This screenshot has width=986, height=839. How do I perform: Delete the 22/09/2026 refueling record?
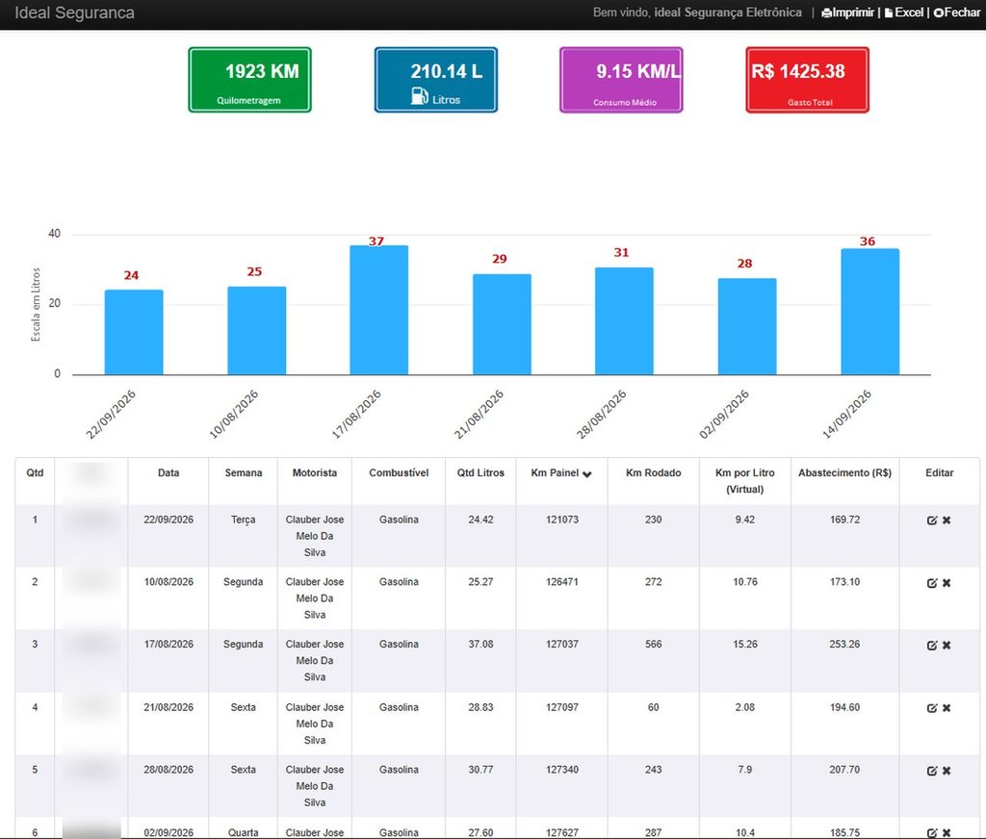pyautogui.click(x=947, y=521)
